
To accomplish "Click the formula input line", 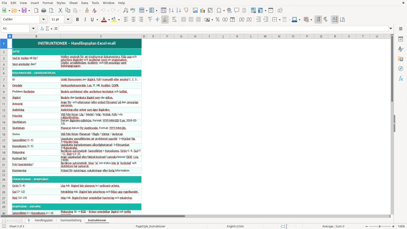I will (x=224, y=28).
